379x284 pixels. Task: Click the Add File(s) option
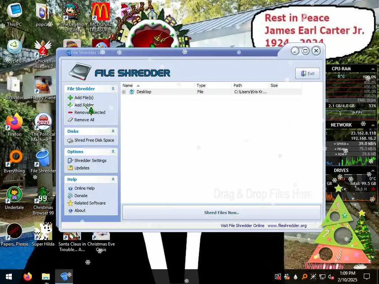tap(84, 98)
